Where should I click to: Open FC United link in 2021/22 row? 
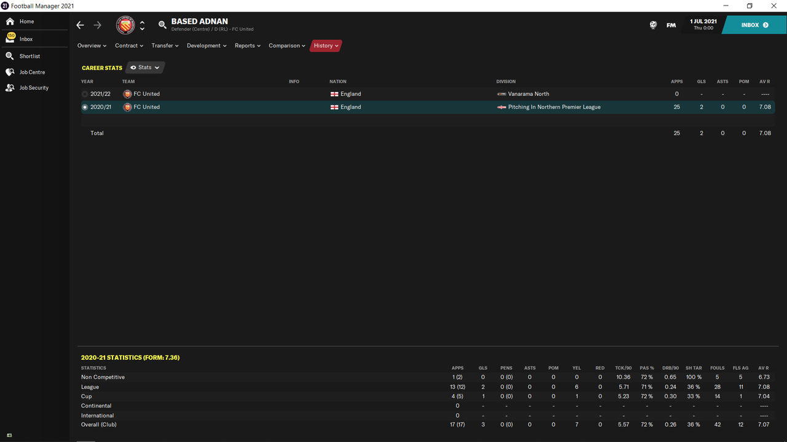pos(146,94)
